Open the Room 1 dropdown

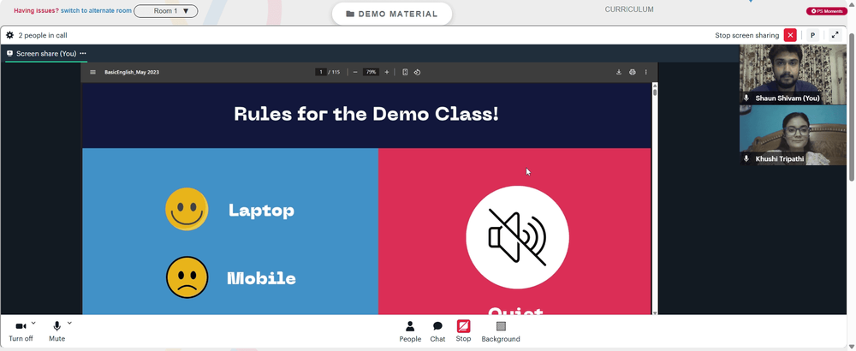[166, 11]
